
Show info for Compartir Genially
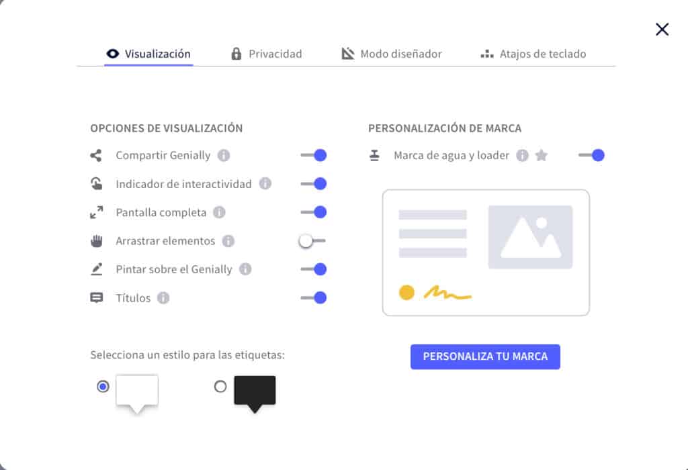pos(224,155)
